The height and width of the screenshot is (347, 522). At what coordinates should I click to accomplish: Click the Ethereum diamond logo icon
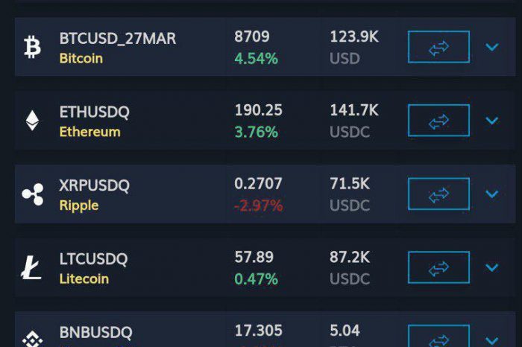(32, 121)
